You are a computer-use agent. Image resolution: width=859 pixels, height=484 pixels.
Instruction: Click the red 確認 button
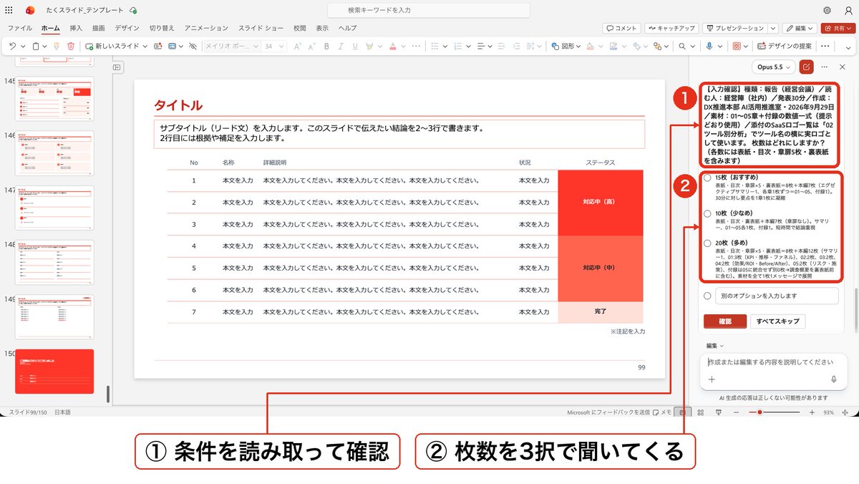(x=725, y=321)
